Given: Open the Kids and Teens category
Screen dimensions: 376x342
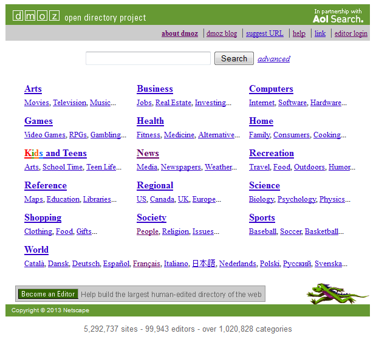Looking at the screenshot, I should (x=55, y=153).
